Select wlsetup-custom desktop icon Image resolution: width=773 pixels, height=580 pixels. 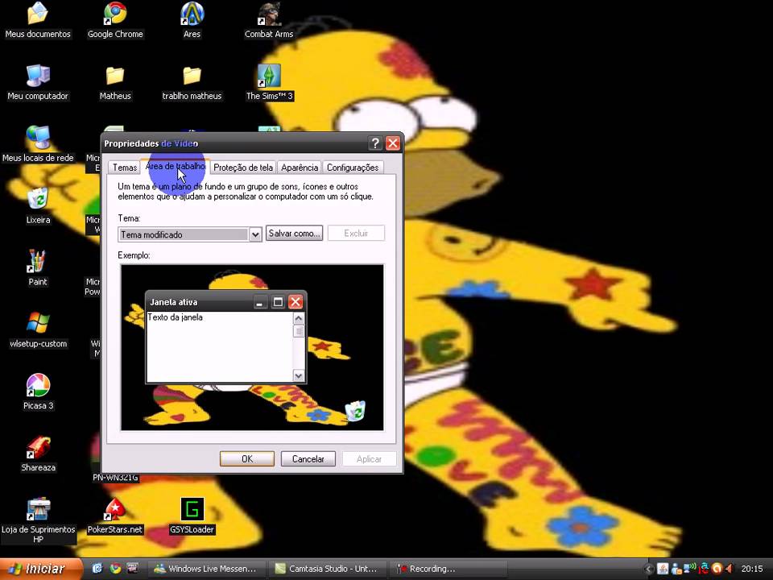pos(38,330)
